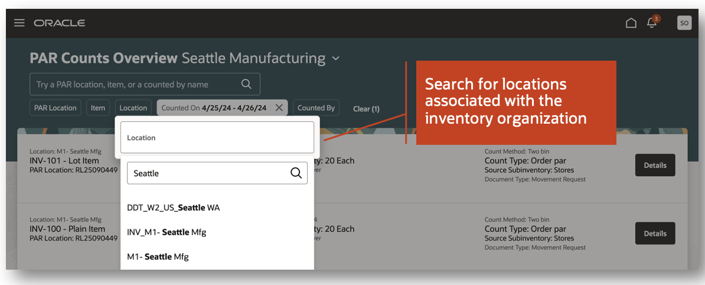Click Source Subinventory: Stores in the INV-101 row
The height and width of the screenshot is (285, 705).
pyautogui.click(x=529, y=170)
